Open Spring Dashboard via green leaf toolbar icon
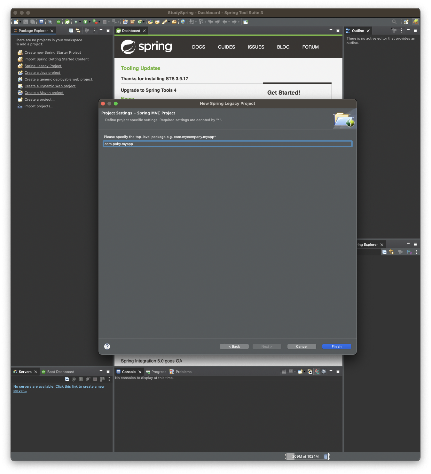This screenshot has width=431, height=474. [x=67, y=22]
